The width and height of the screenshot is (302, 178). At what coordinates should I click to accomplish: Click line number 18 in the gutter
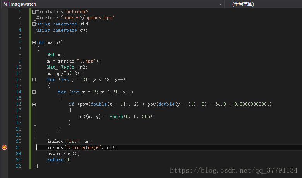(x=19, y=117)
